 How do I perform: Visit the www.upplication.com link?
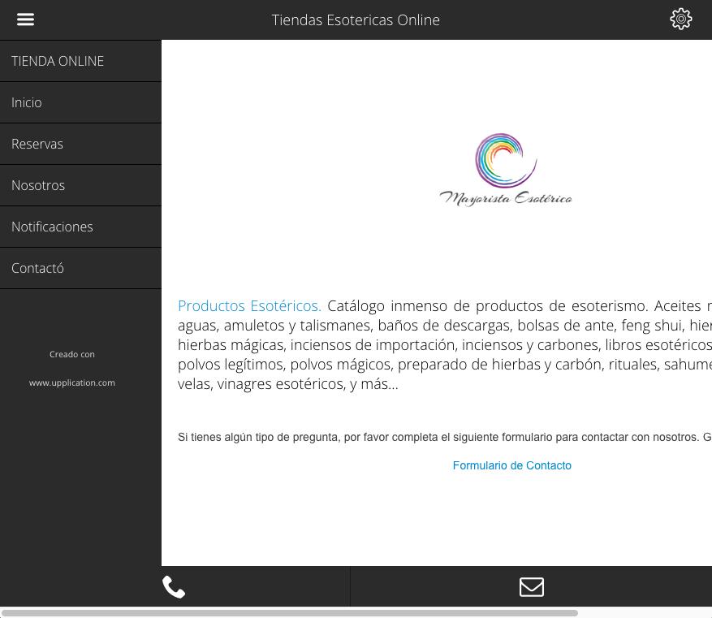pos(72,382)
